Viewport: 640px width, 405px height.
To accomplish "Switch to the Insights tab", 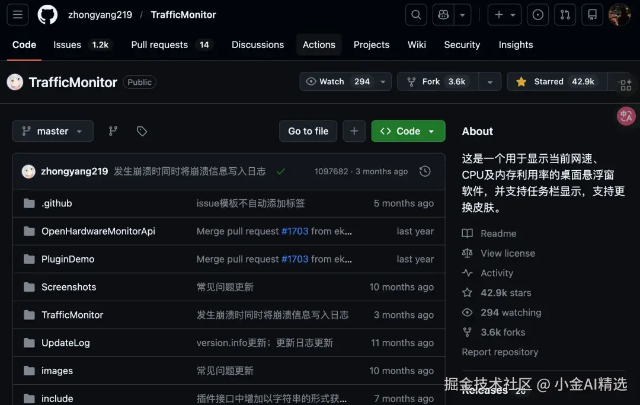I will [x=516, y=44].
